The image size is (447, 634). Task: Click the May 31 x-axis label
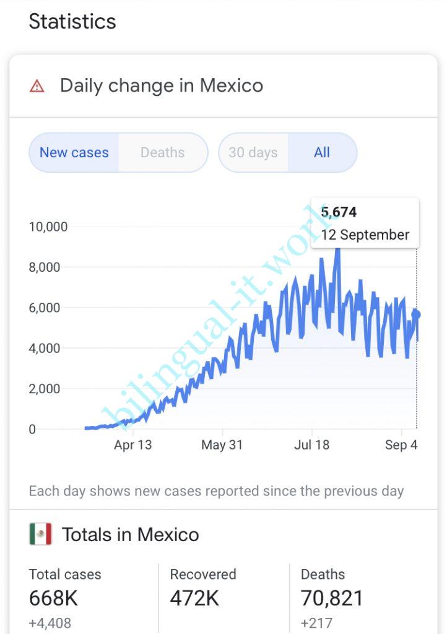222,445
